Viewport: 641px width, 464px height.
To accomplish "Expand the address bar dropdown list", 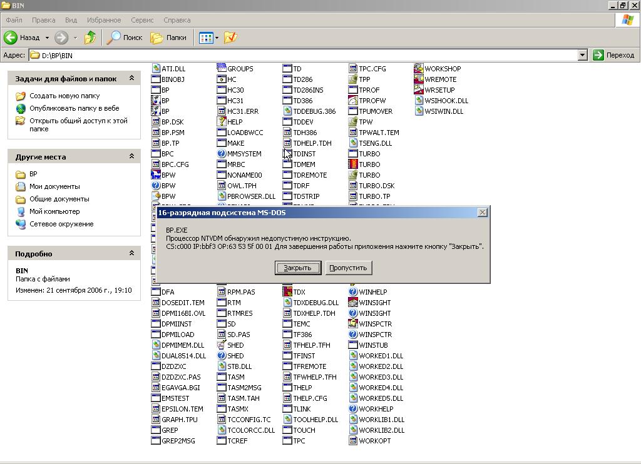I will tap(582, 55).
